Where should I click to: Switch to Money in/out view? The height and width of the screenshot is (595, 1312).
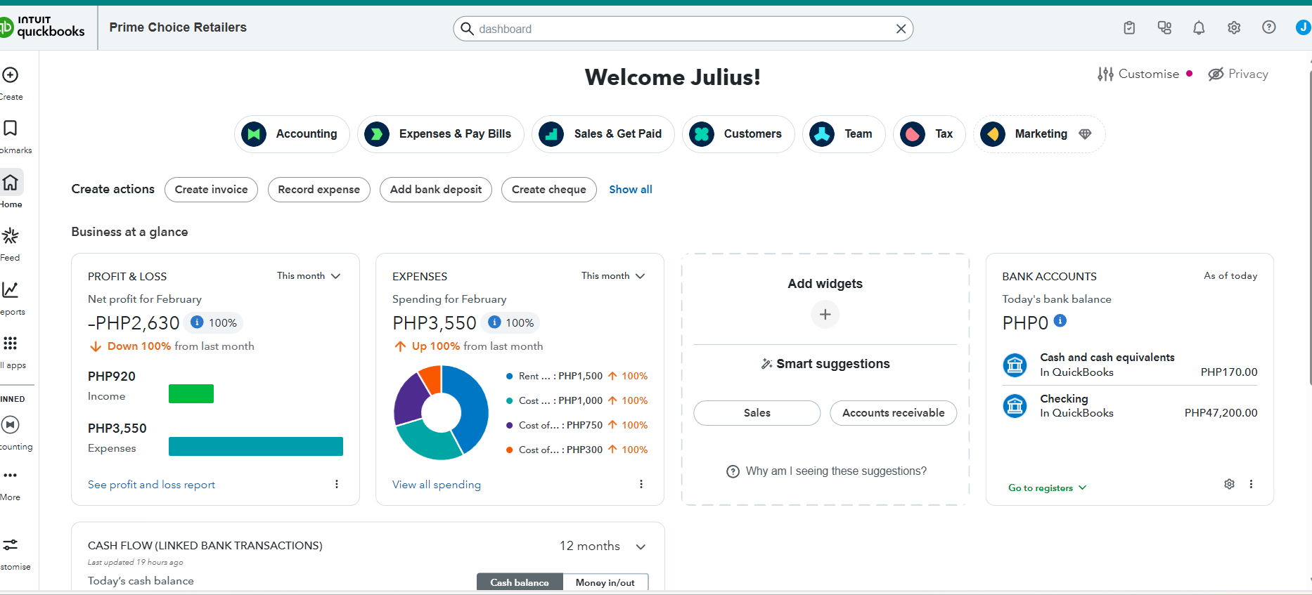[605, 582]
